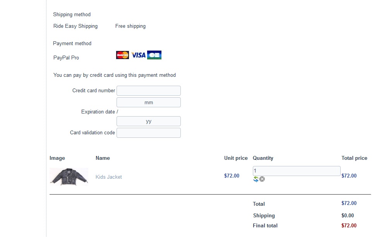Remove Kids Jacket using the delete icon
The width and height of the screenshot is (374, 237).
(x=262, y=179)
